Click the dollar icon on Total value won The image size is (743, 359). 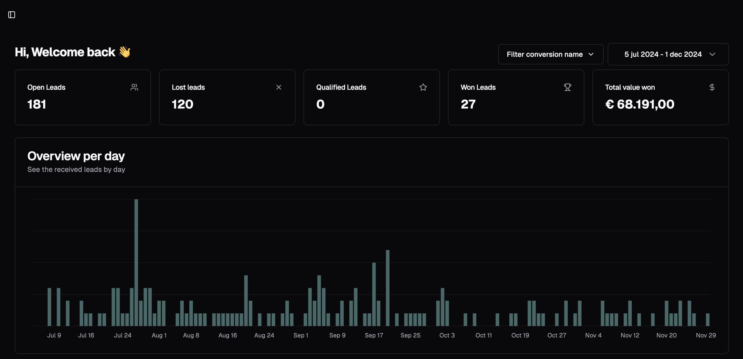pos(712,87)
